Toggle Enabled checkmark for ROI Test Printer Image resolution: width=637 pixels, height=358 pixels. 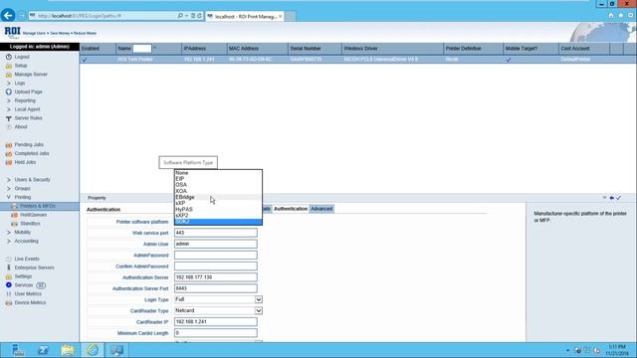click(85, 60)
